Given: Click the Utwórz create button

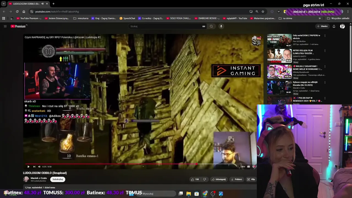Looking at the screenshot, I should pyautogui.click(x=322, y=26).
